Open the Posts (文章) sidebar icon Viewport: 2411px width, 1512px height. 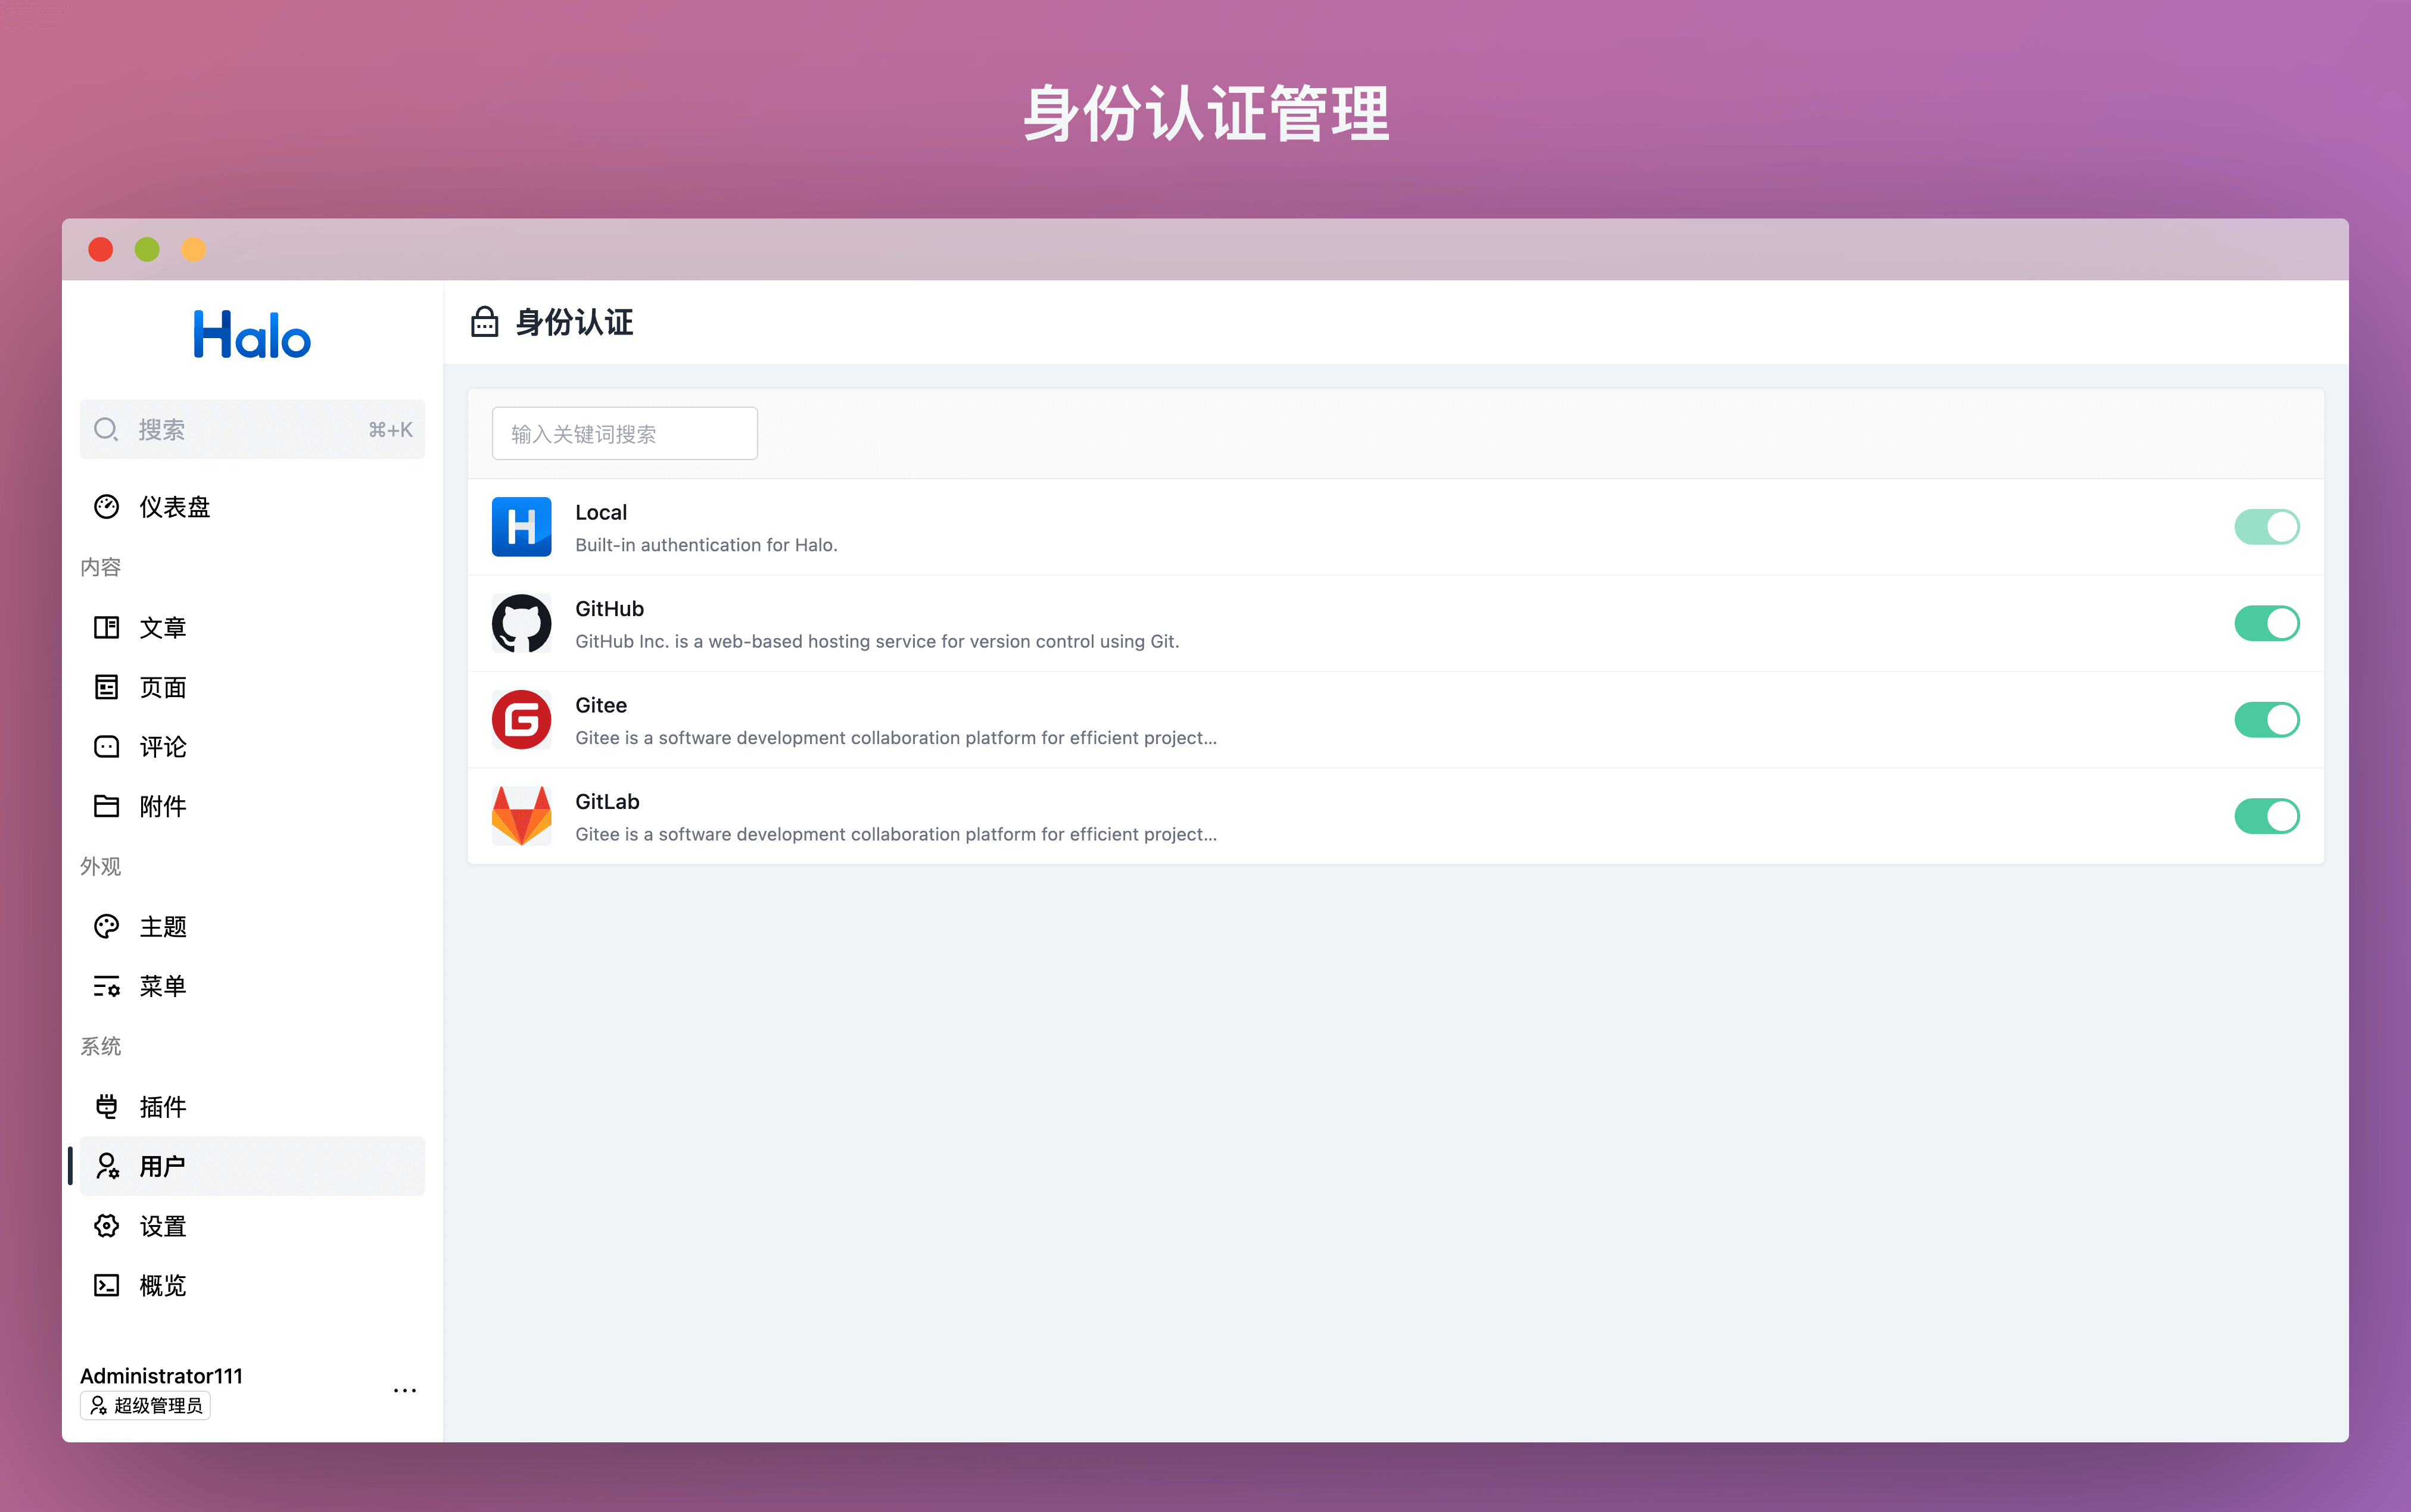tap(106, 627)
